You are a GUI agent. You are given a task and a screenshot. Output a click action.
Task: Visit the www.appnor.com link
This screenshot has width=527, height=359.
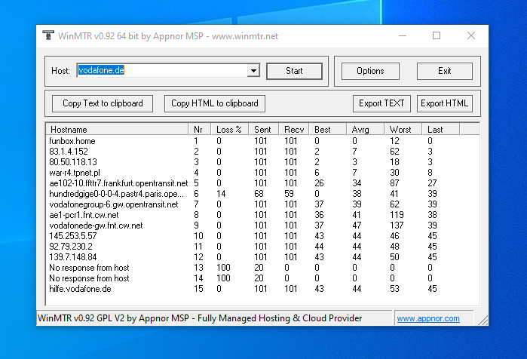[x=427, y=318]
